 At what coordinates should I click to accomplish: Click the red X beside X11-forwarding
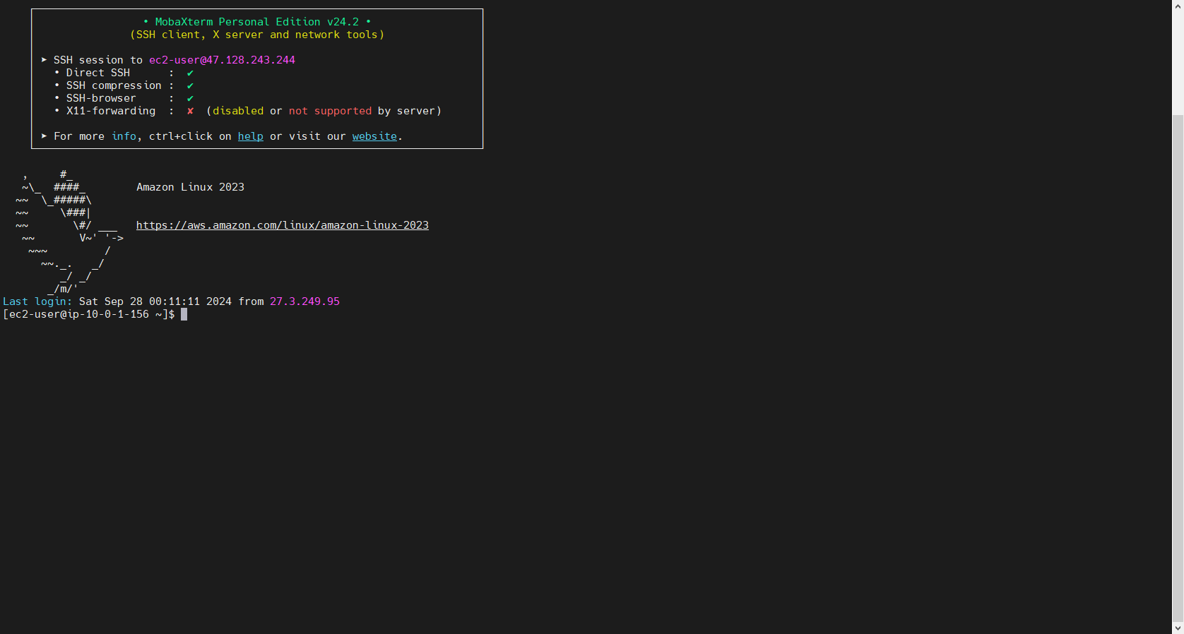[190, 111]
